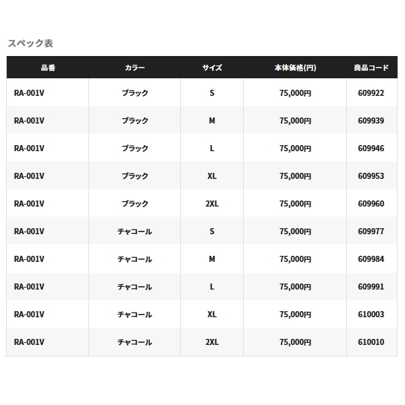Click product code 609939
The height and width of the screenshot is (405, 405).
(371, 121)
